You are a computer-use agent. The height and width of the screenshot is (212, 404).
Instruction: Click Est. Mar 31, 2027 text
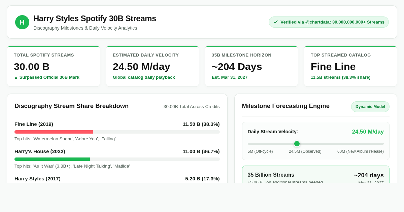pos(230,77)
